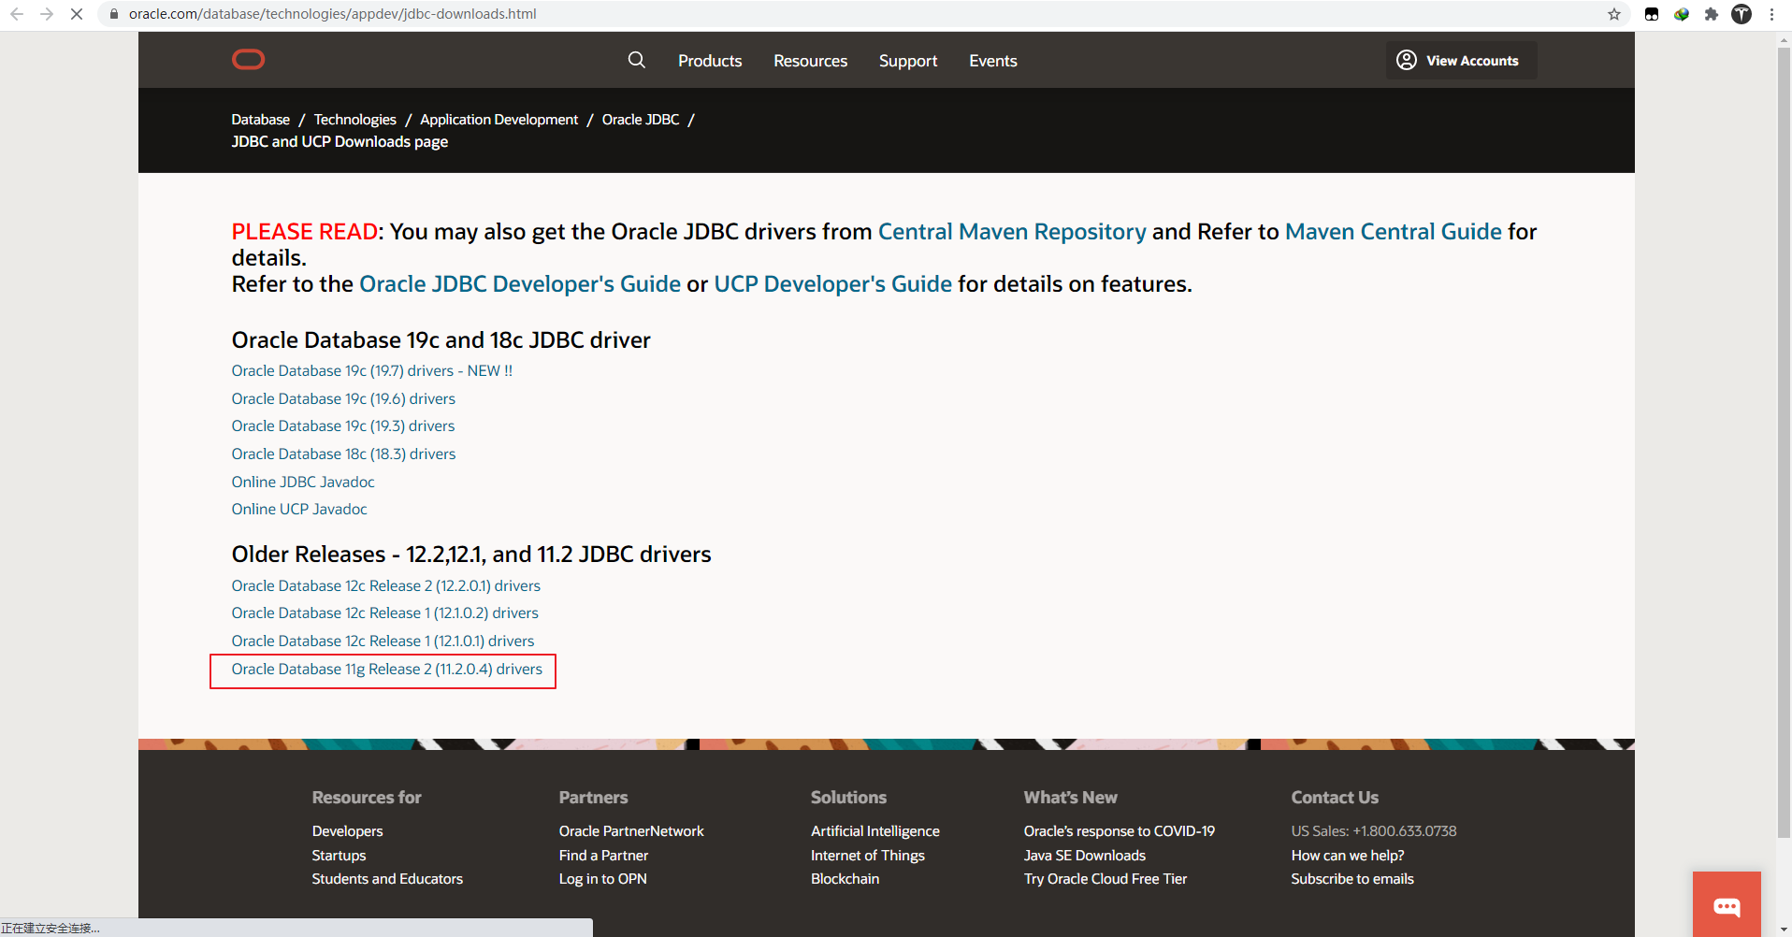Open Online UCP Javadoc link
This screenshot has width=1792, height=937.
pos(299,509)
